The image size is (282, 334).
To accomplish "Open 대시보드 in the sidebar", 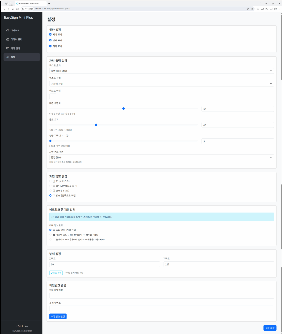I will pyautogui.click(x=22, y=30).
